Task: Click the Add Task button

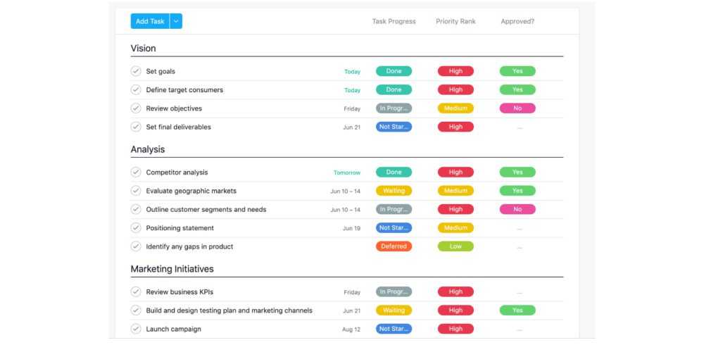Action: [150, 21]
